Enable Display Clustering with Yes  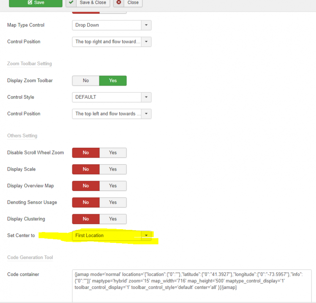click(113, 219)
